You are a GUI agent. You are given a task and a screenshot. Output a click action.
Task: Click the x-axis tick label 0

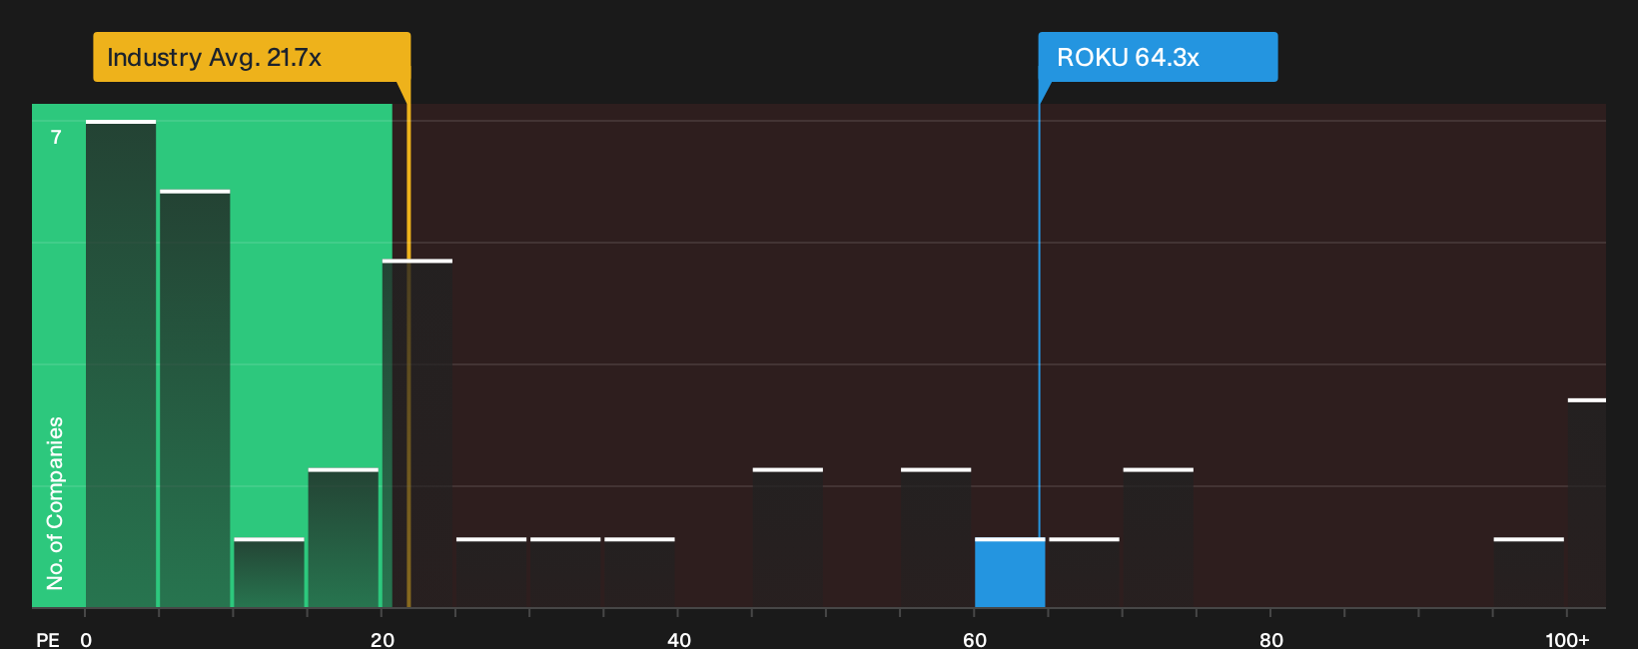[x=86, y=640]
